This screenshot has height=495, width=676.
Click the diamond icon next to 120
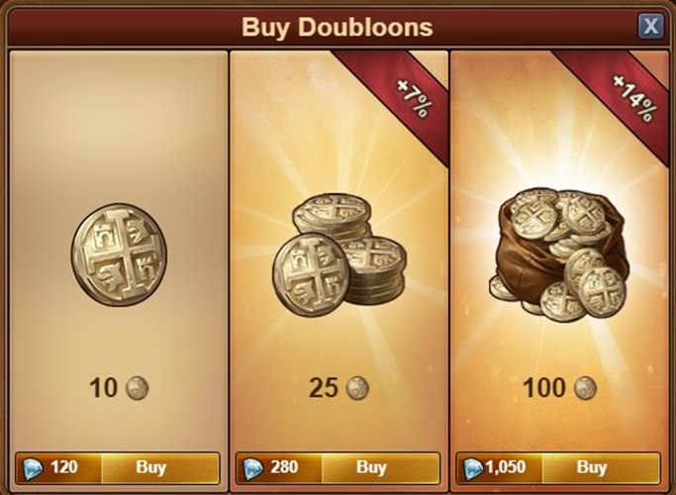point(33,468)
